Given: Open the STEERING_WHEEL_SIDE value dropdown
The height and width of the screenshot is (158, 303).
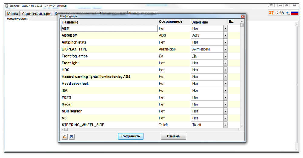Looking at the screenshot, I should pos(225,125).
